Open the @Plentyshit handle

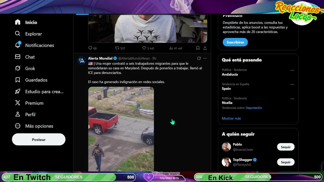point(242,165)
